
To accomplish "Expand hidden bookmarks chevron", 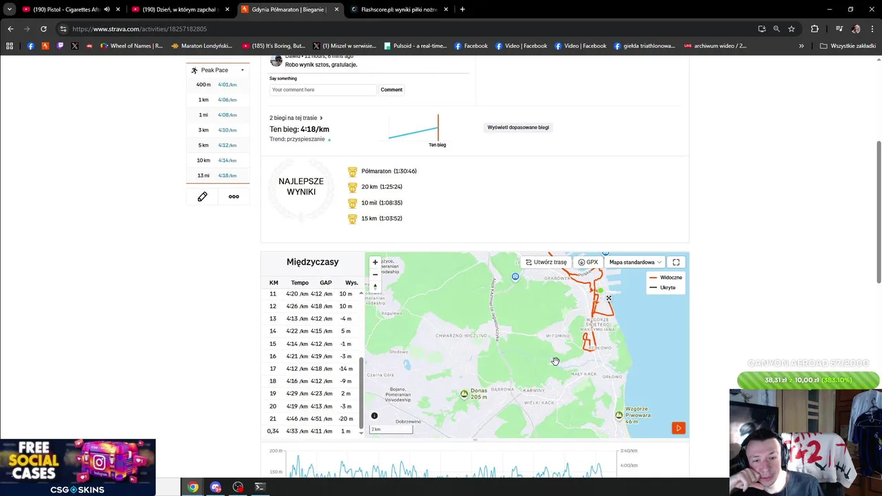I will coord(801,46).
